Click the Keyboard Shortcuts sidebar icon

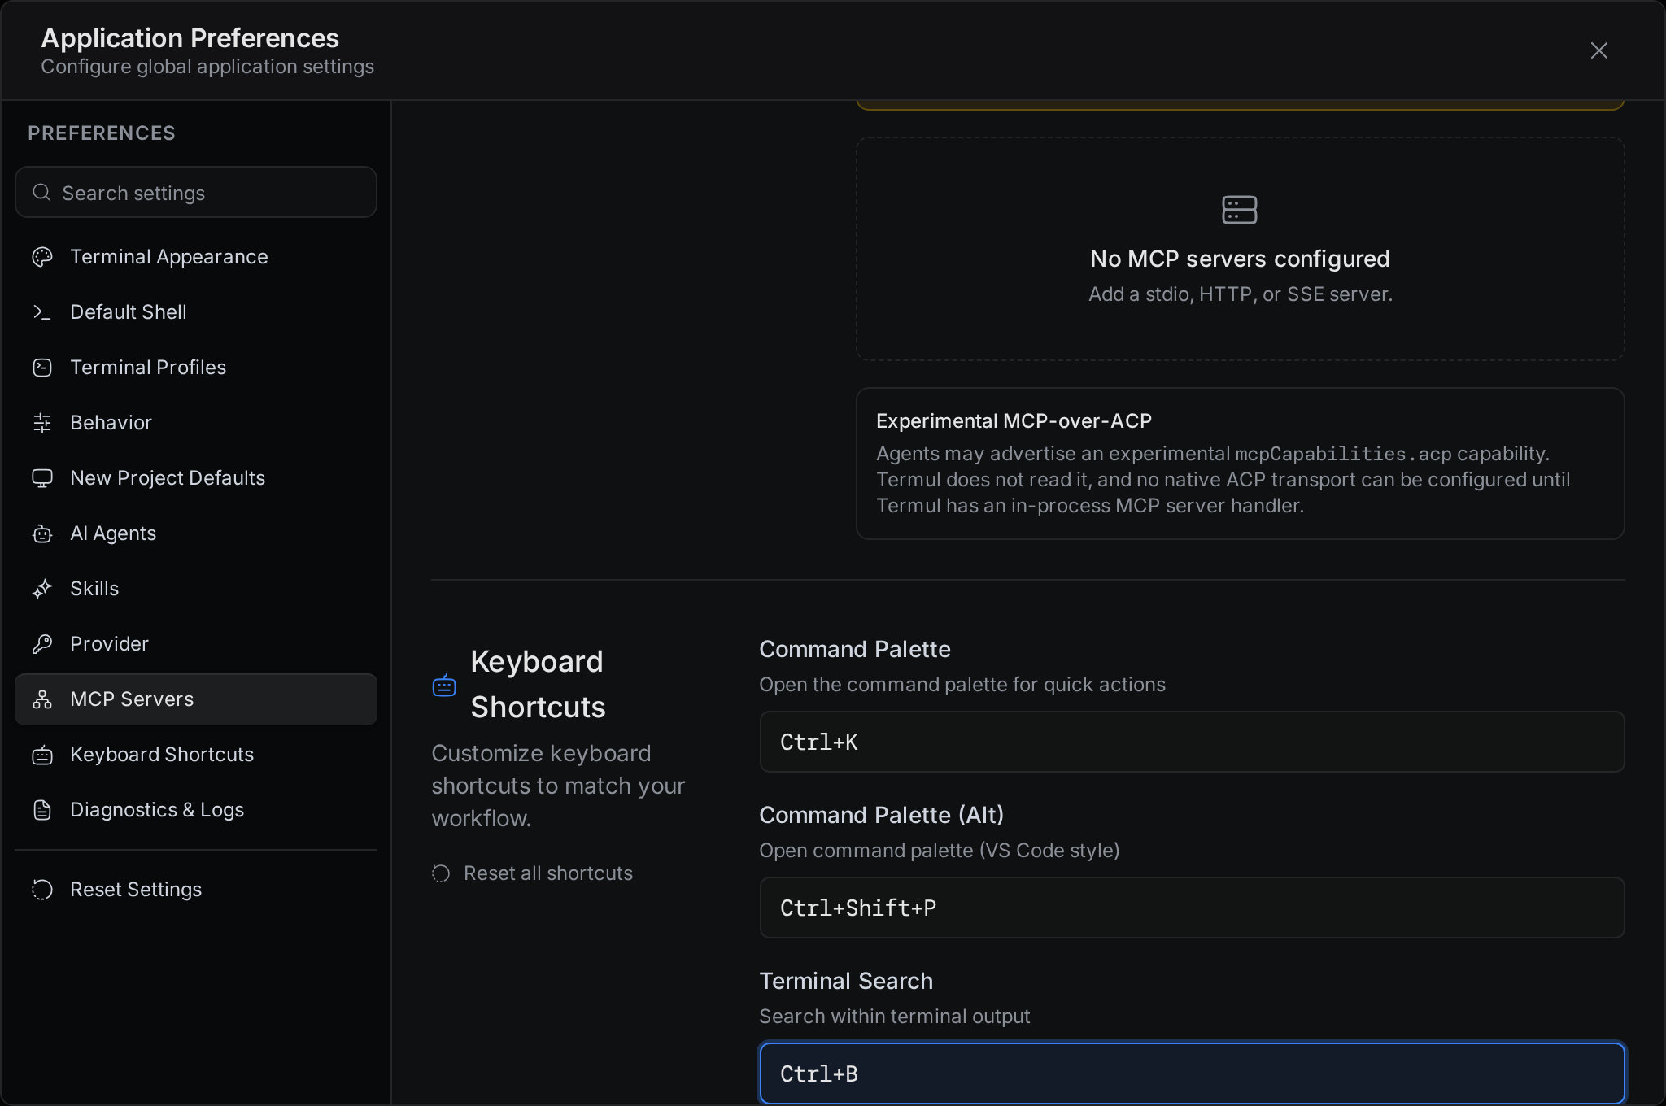[42, 755]
